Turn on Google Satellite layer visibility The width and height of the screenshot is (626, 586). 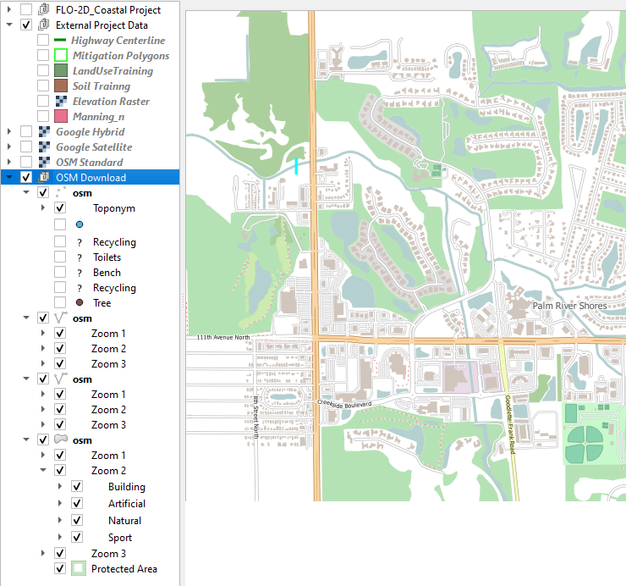click(26, 147)
